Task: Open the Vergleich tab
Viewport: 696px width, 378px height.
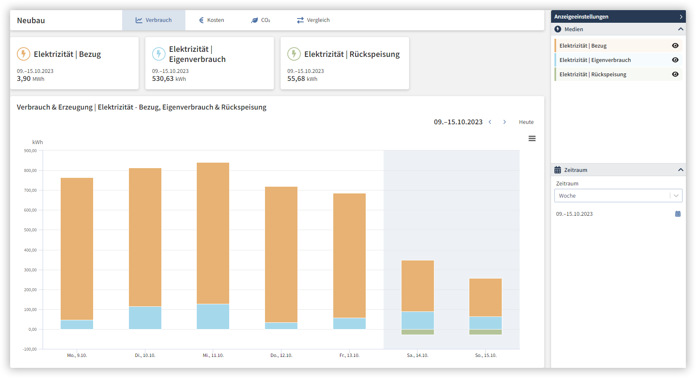Action: [x=313, y=20]
